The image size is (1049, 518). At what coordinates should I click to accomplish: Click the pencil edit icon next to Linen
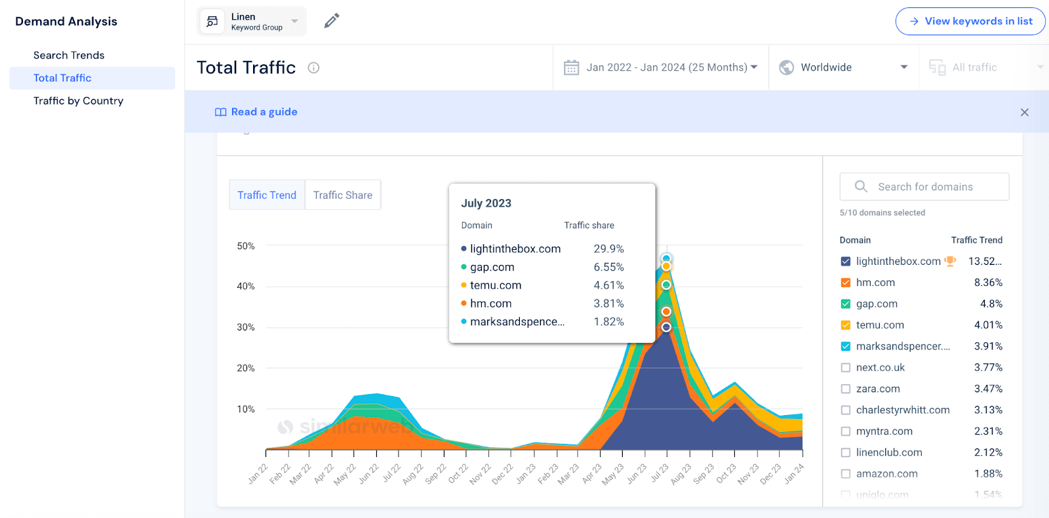point(332,21)
